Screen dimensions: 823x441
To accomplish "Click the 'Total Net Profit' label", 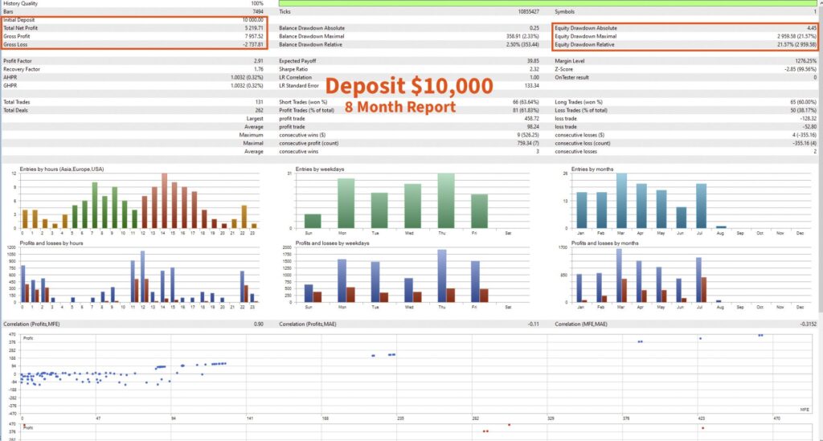I will [x=20, y=28].
